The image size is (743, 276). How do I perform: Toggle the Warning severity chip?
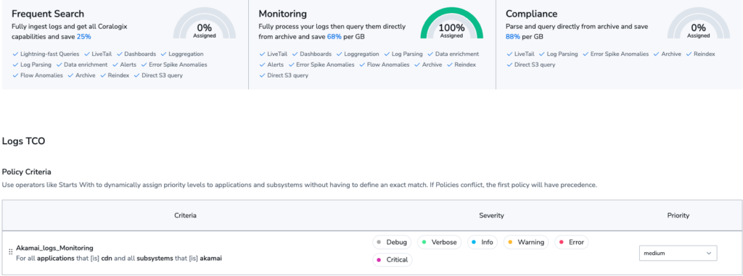coord(526,242)
